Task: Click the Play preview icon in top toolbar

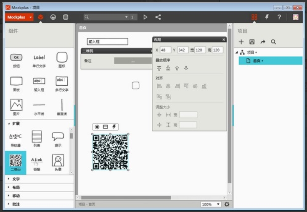Action: coord(146,17)
